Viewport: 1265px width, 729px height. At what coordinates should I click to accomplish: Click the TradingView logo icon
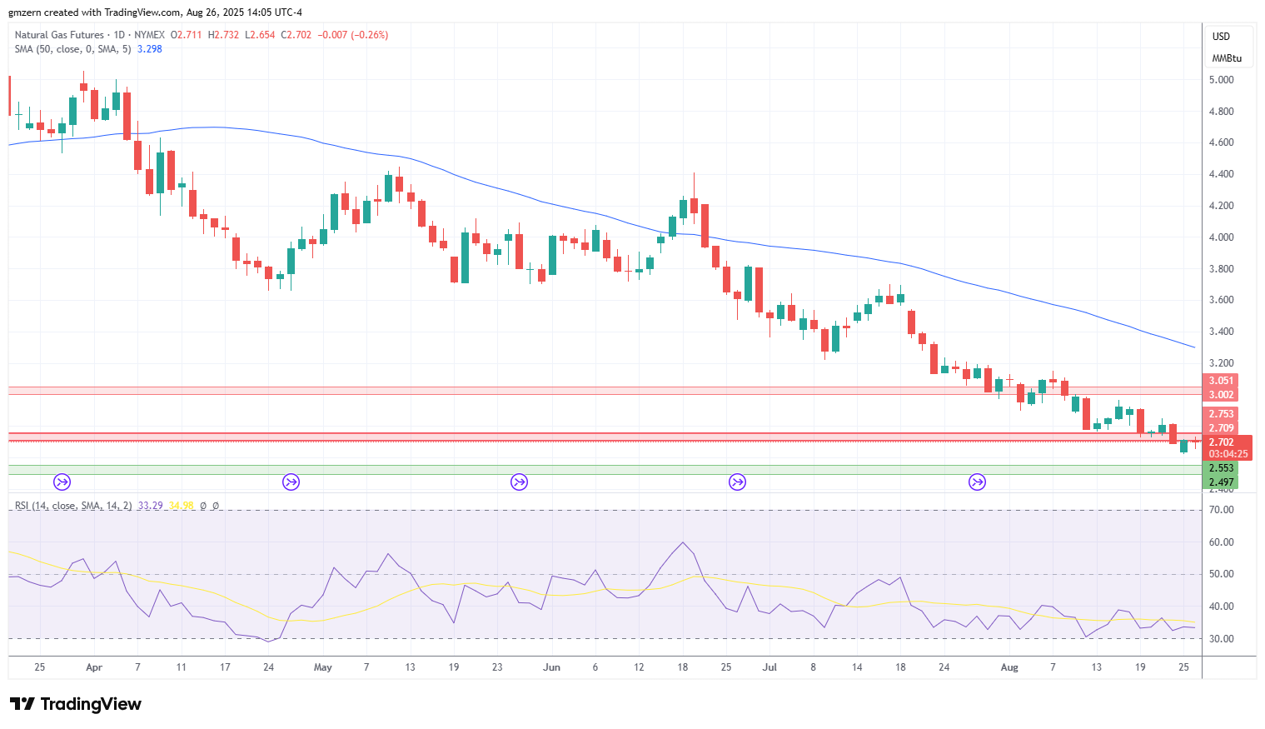[22, 704]
